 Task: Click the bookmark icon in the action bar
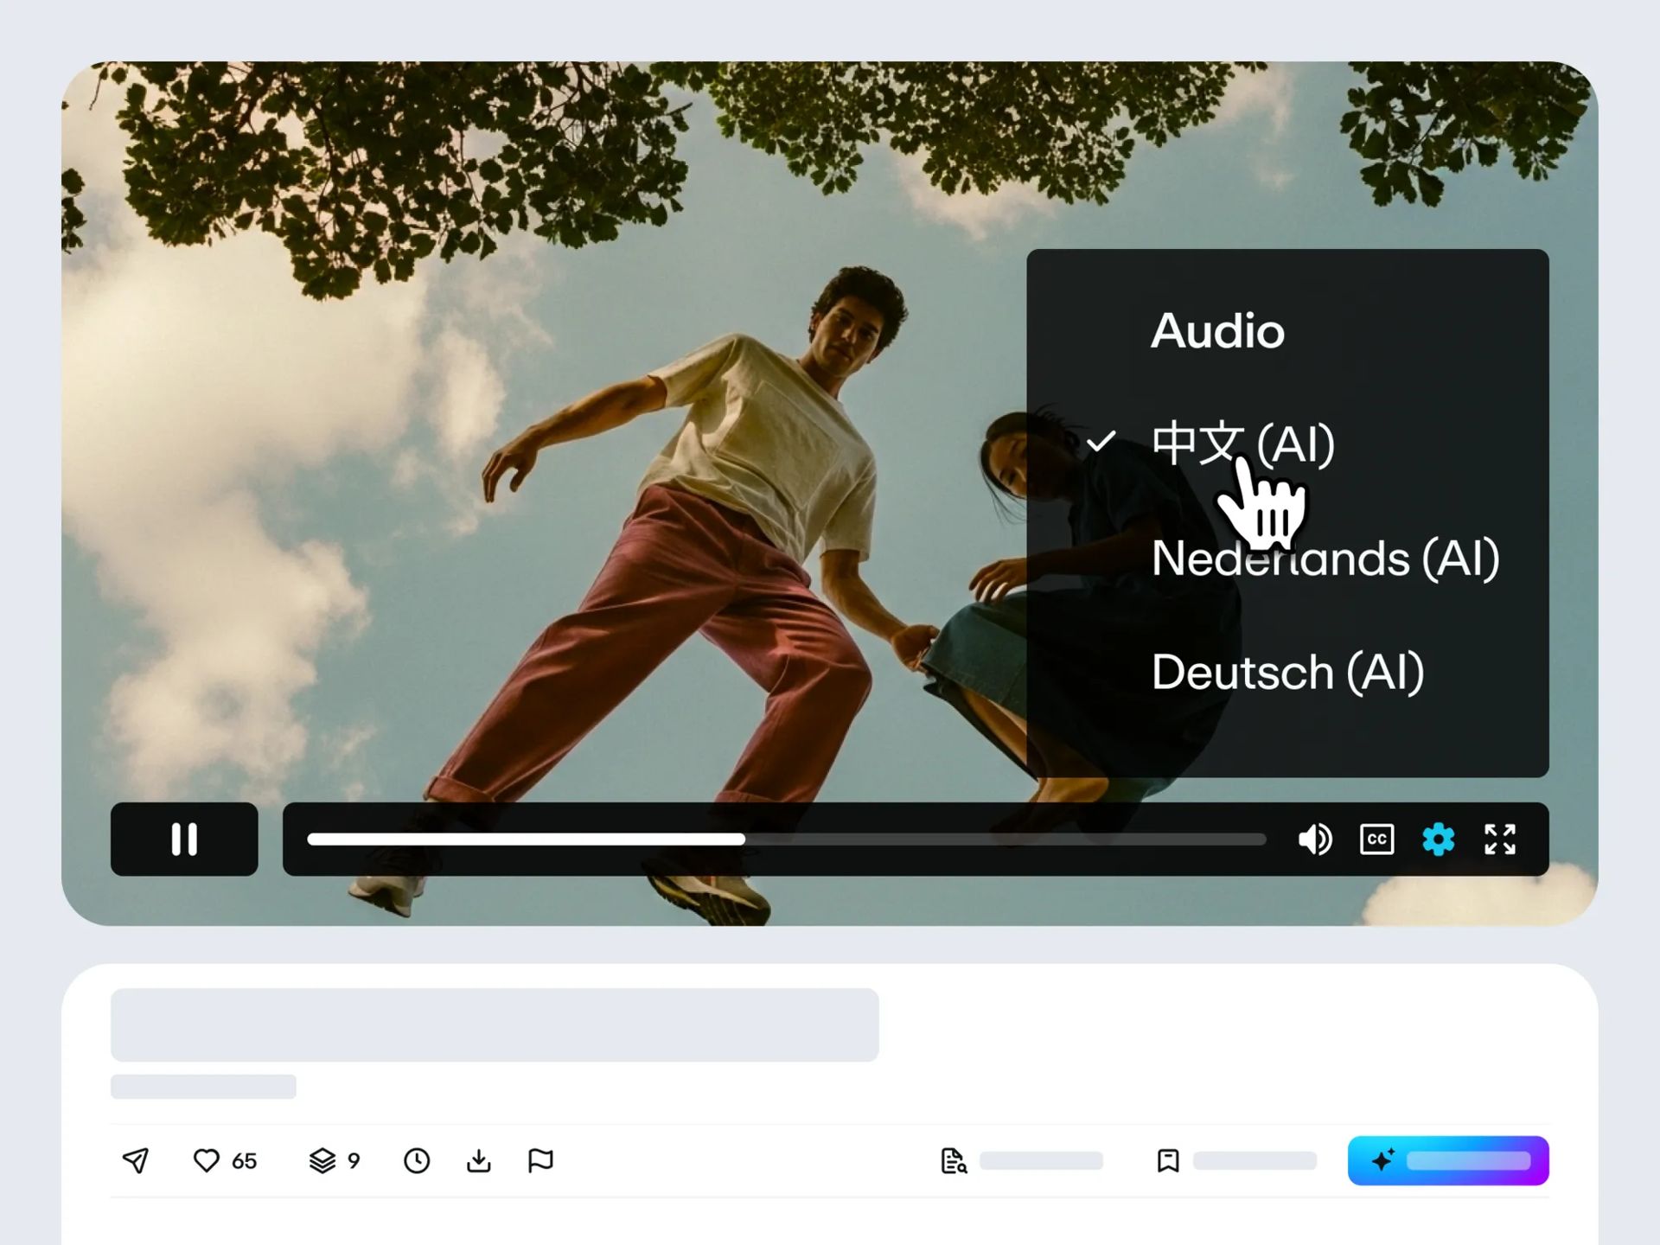click(1167, 1161)
